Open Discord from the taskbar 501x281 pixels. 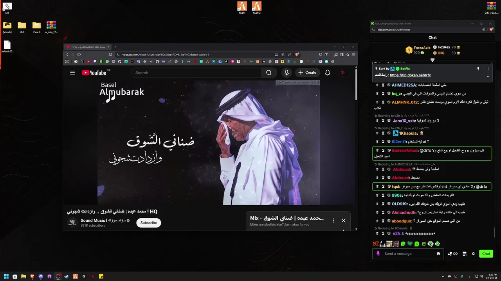coord(41,276)
